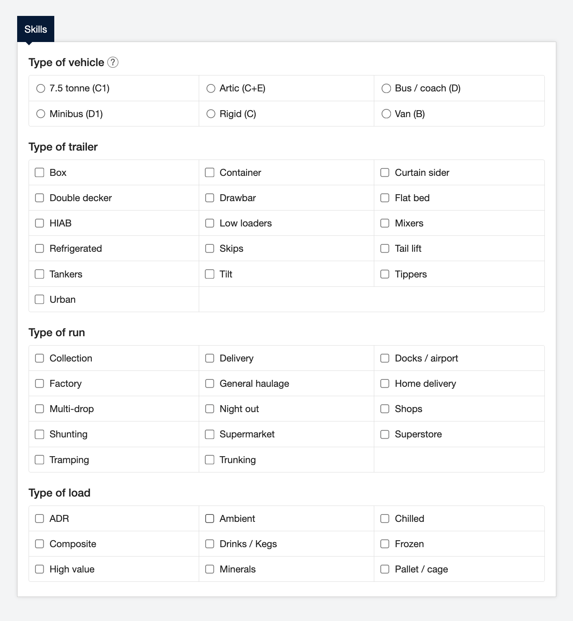Tick the Curtain sider trailer checkbox
The width and height of the screenshot is (573, 621).
(x=385, y=173)
